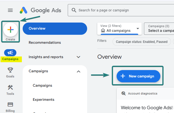Open the Select a campaign dropdown
Screen dimensions: 174x113
tap(159, 29)
